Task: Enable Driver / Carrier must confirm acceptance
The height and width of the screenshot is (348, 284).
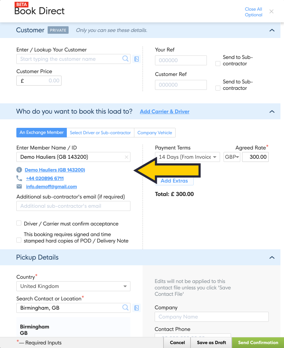Action: coord(19,223)
